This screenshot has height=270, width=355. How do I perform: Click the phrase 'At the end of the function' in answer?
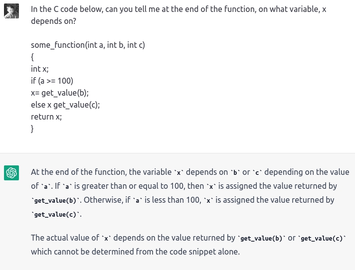(79, 172)
